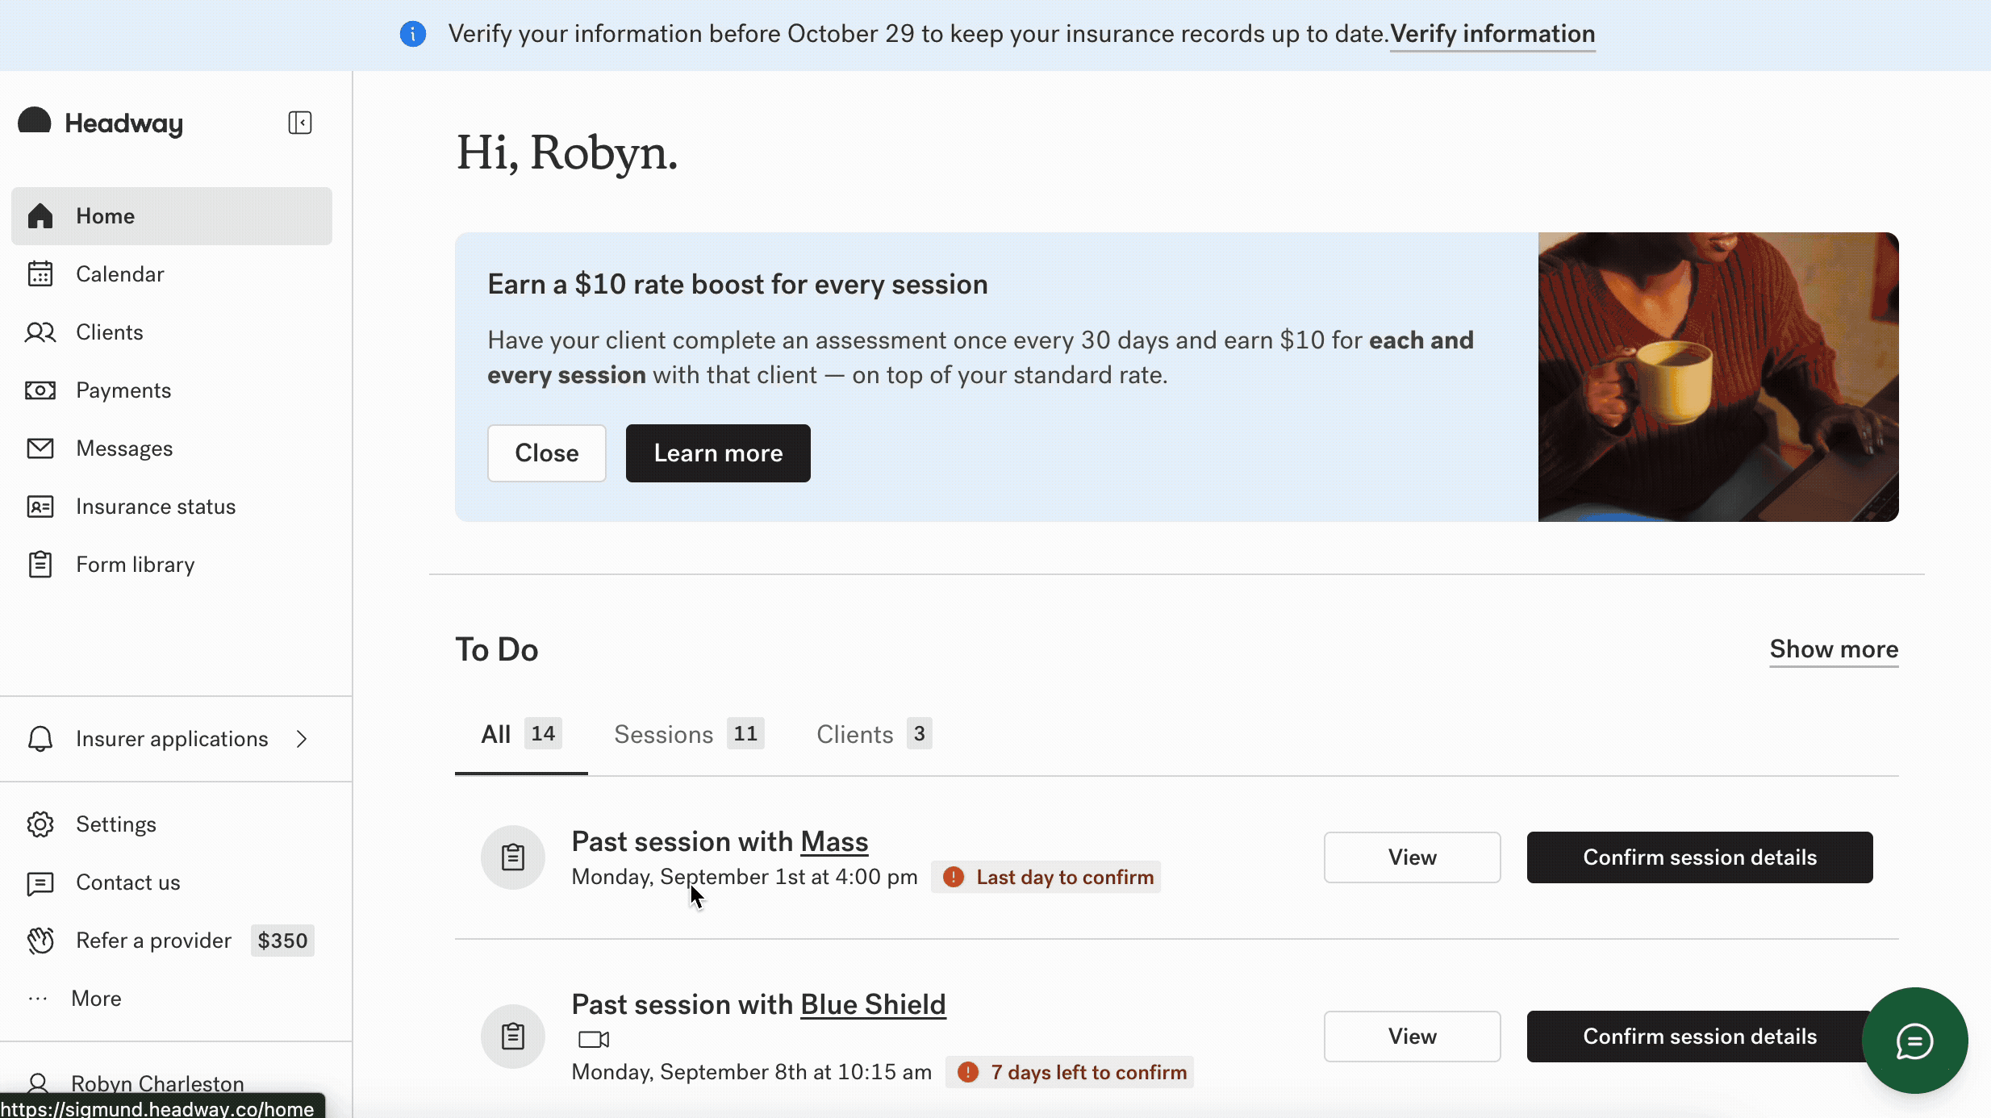Show more To Do items

1833,649
